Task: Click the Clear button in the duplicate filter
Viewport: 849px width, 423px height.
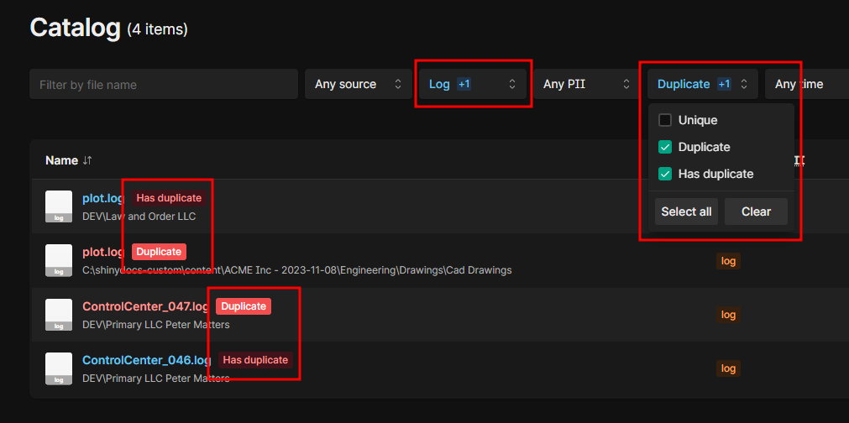Action: (756, 211)
